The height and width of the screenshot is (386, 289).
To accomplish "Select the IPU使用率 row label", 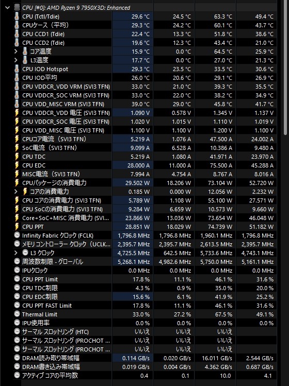I will pyautogui.click(x=36, y=323).
